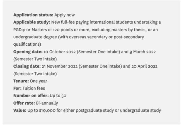Image resolution: width=184 pixels, height=126 pixels.
Task: Click the 'Applicable study:' bold label
Action: click(x=32, y=22)
